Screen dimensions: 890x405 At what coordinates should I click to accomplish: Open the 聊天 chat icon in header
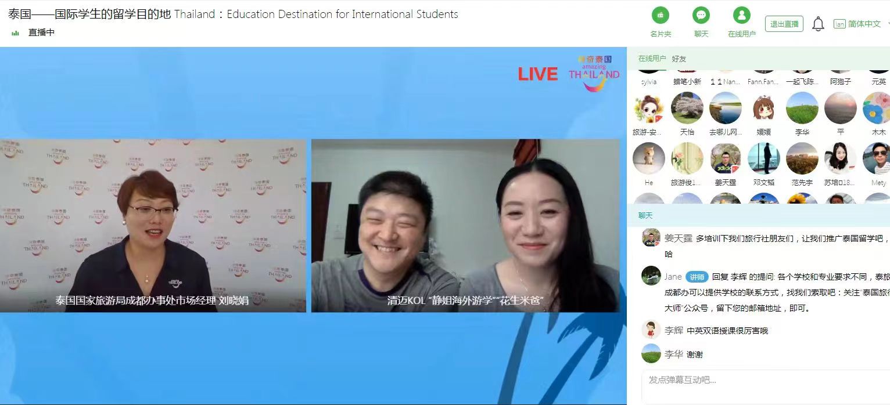coord(701,16)
